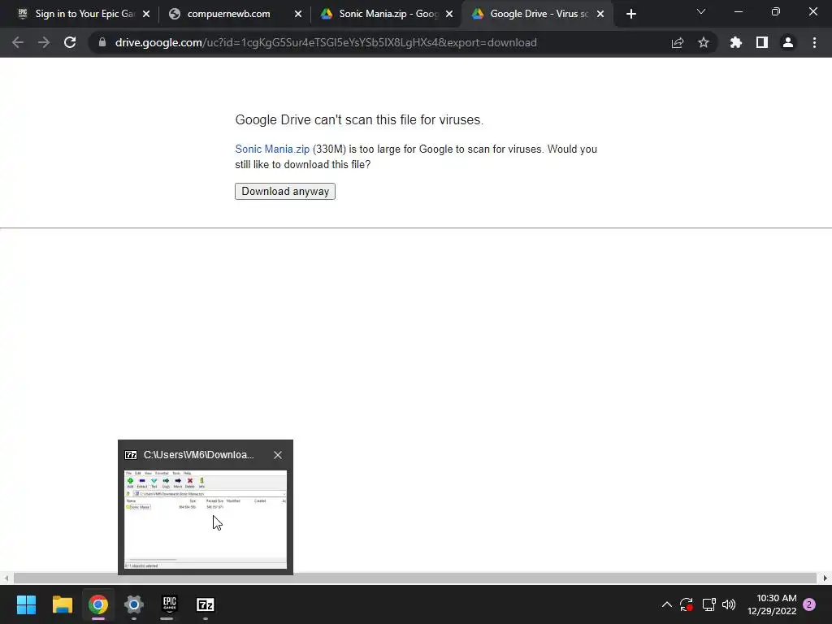Close the compuernewb.com tab
This screenshot has height=624, width=832.
(x=298, y=15)
